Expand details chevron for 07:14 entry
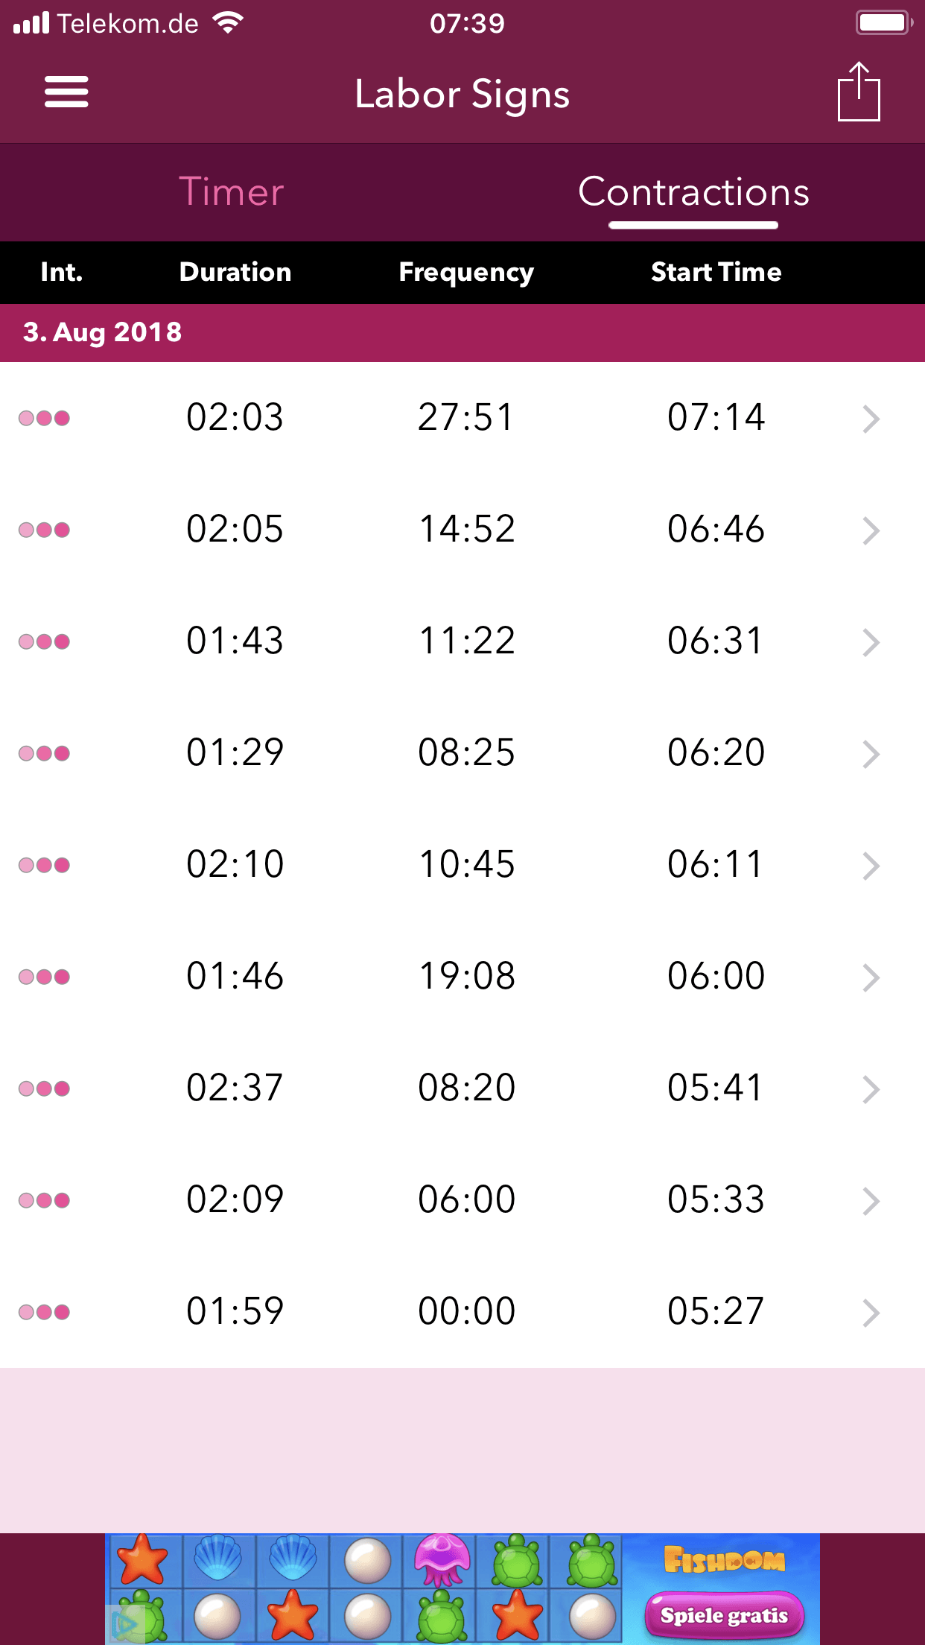925x1645 pixels. tap(871, 419)
